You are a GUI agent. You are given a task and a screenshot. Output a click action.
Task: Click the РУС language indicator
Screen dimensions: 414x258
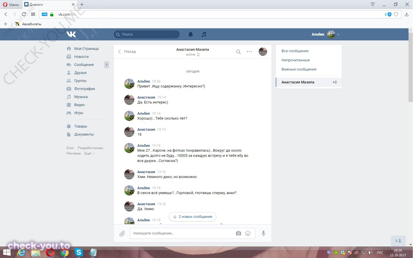(x=380, y=253)
